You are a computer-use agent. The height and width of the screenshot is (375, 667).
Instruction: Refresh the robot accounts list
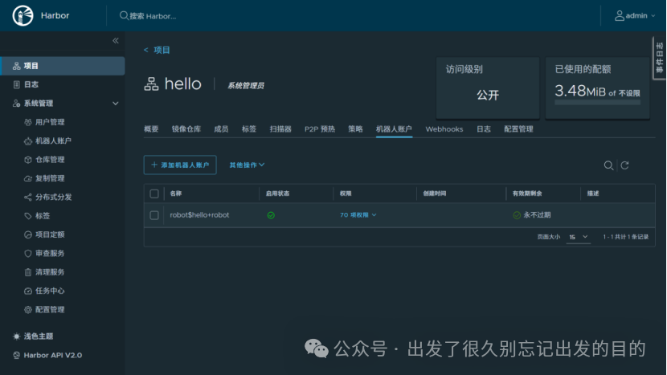point(624,165)
